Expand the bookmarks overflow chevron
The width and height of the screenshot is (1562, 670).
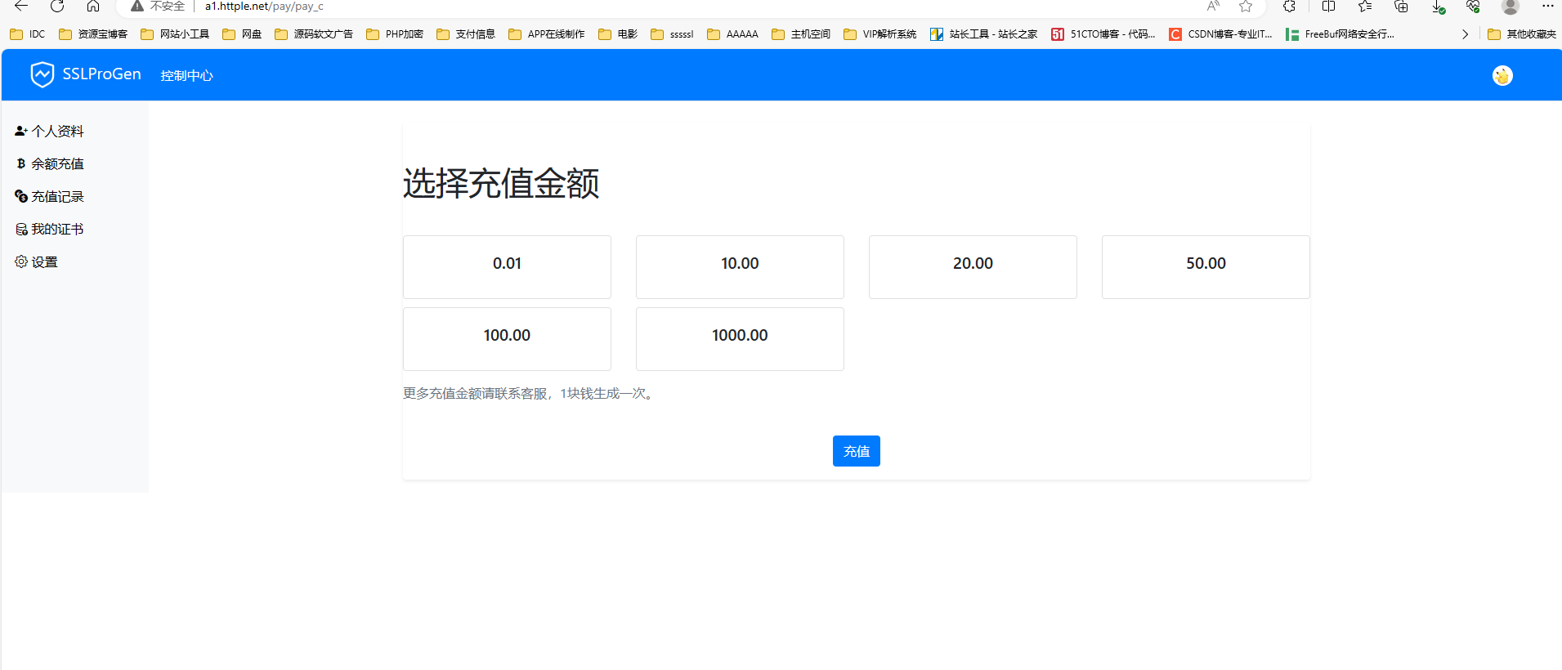1465,34
